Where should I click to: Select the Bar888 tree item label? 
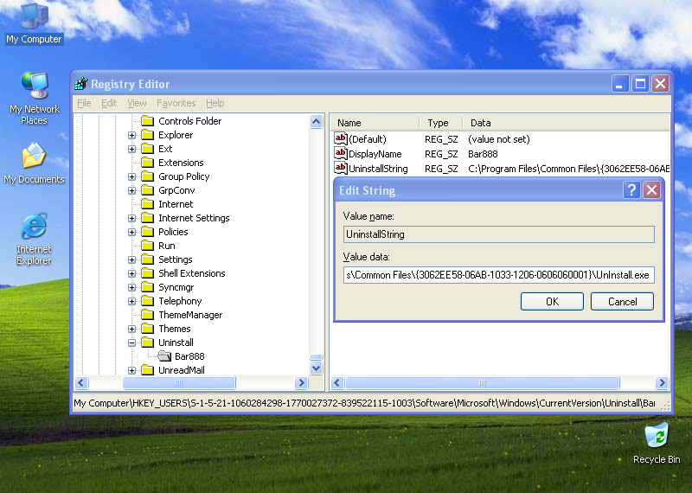(x=189, y=356)
